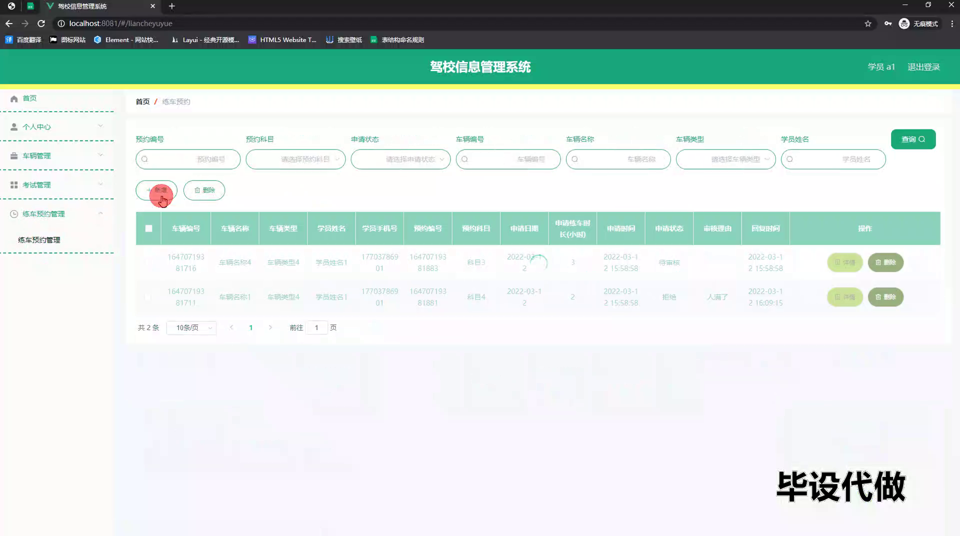960x536 pixels.
Task: Focus the 学员姓名 search field
Action: [x=833, y=159]
